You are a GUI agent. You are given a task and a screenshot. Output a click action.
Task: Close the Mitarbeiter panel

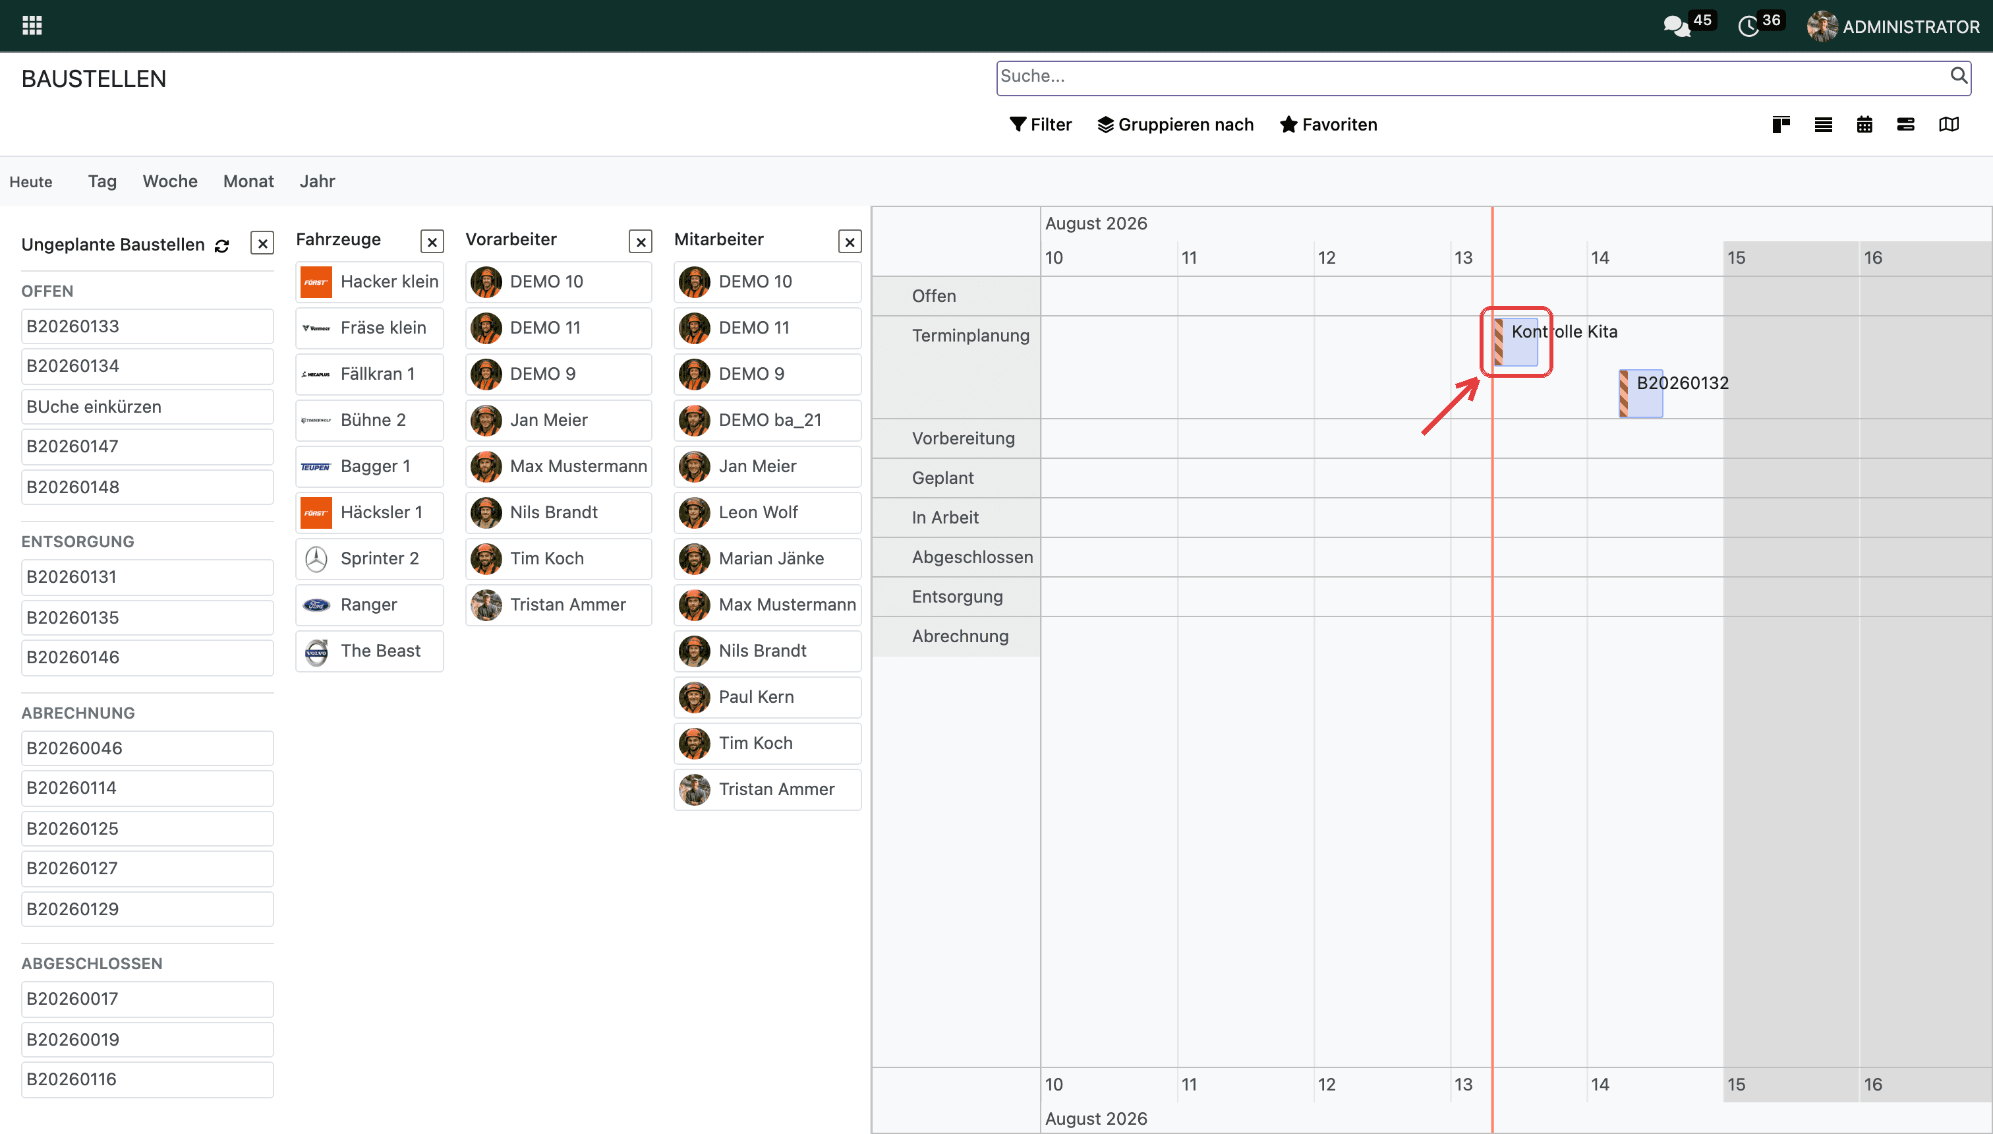850,241
